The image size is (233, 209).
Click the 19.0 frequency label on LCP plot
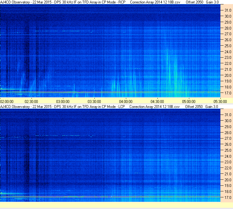pos(228,186)
